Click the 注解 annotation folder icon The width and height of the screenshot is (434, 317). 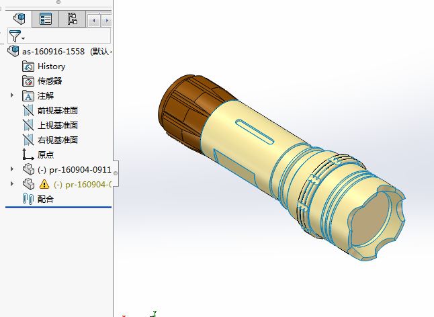tap(28, 96)
